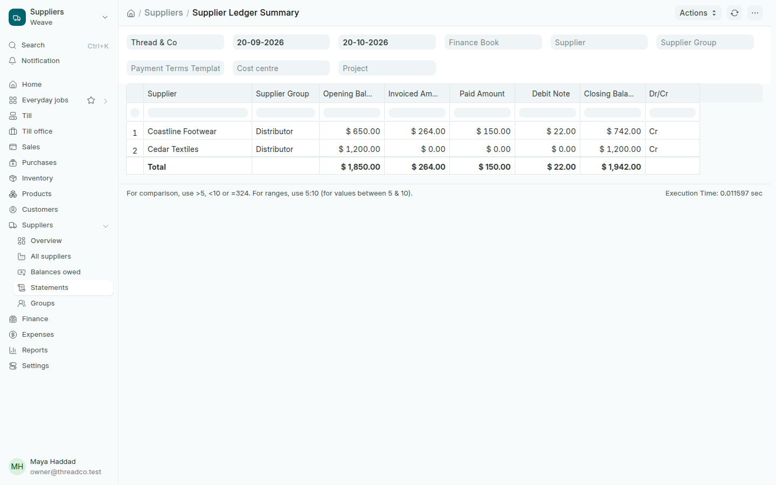Open All suppliers list
Screen dimensions: 776x485
click(63, 257)
